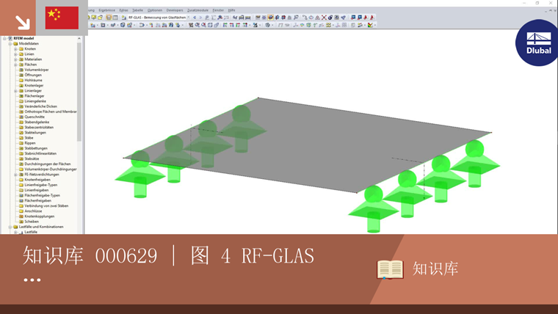The width and height of the screenshot is (558, 314).
Task: Select Hohlräume in the navigator tree
Action: click(33, 80)
